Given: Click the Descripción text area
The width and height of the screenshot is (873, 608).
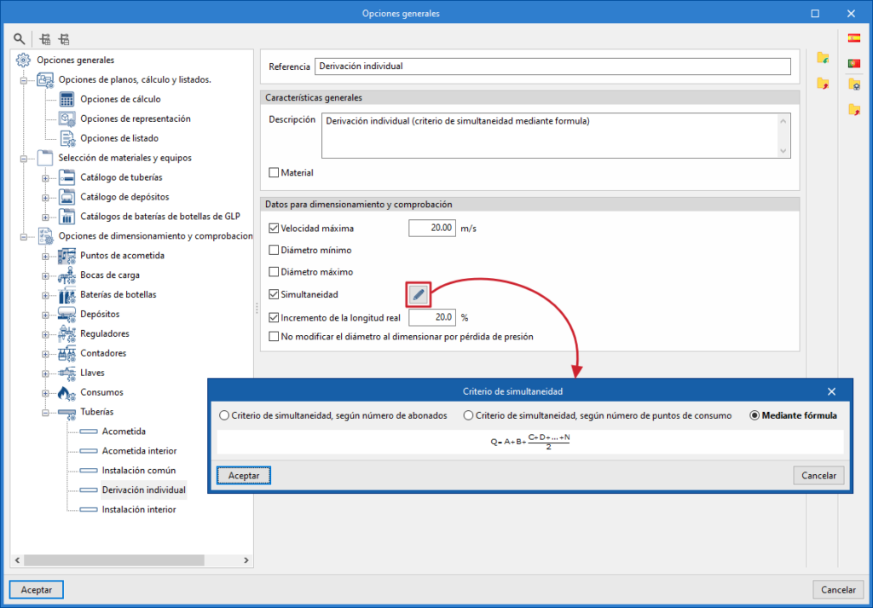Looking at the screenshot, I should 556,136.
